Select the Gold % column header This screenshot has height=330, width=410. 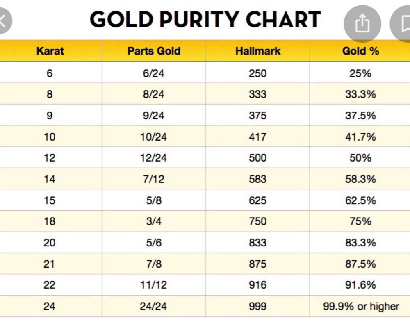pos(361,51)
